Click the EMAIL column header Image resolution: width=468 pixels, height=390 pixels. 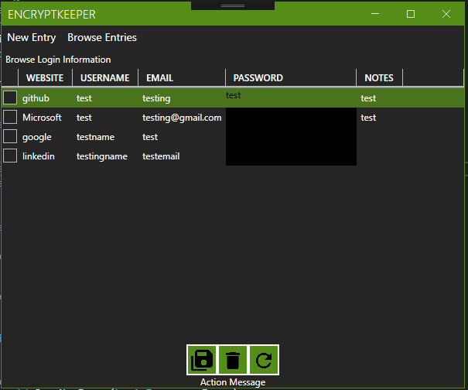pyautogui.click(x=159, y=77)
